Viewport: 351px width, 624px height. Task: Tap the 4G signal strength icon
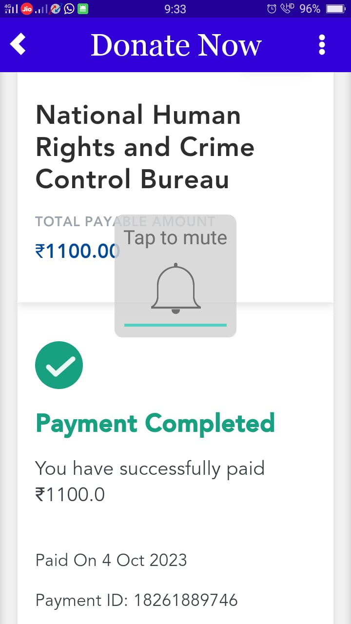[11, 9]
